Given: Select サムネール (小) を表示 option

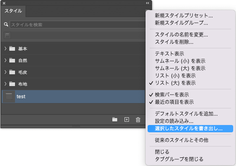Looking at the screenshot, I should pos(180,61).
